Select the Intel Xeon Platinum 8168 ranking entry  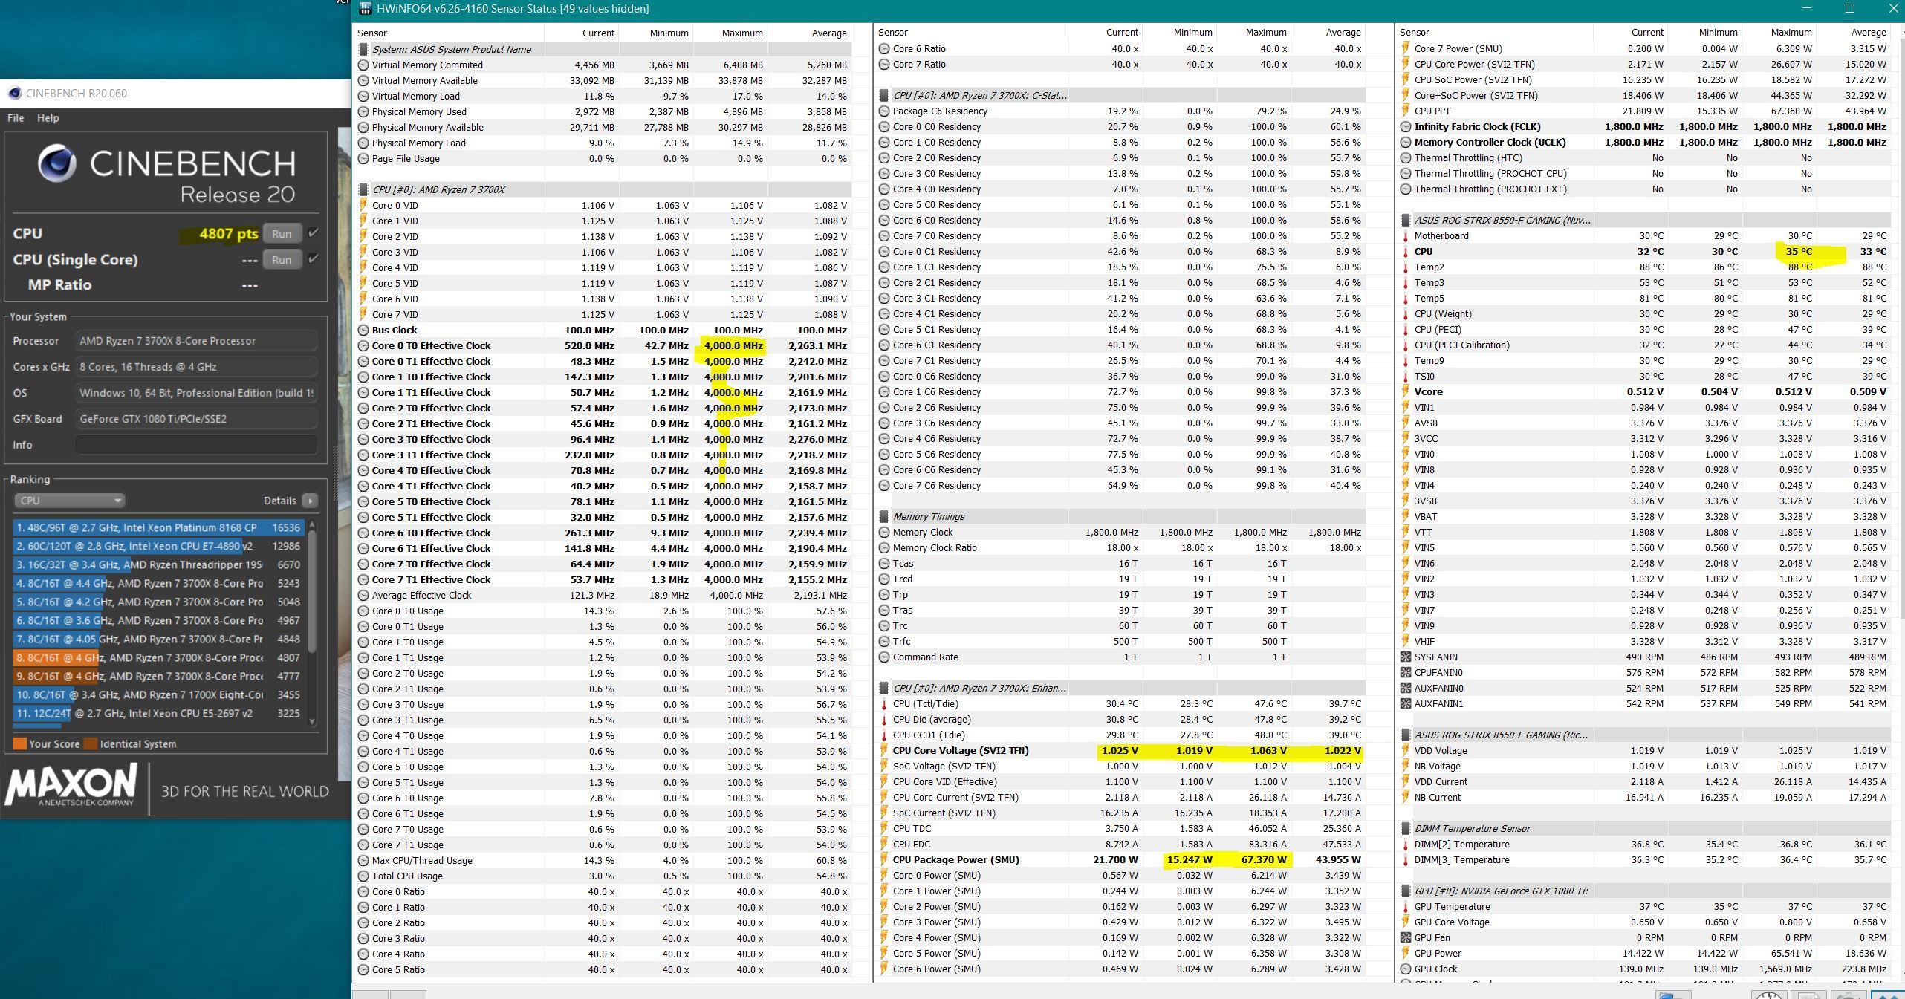[158, 527]
